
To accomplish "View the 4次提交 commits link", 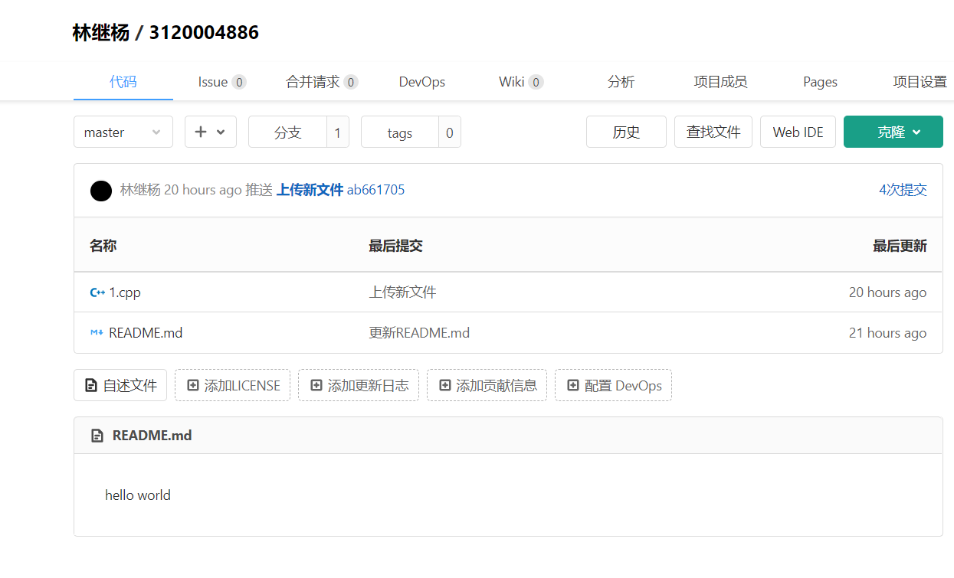I will pos(903,190).
